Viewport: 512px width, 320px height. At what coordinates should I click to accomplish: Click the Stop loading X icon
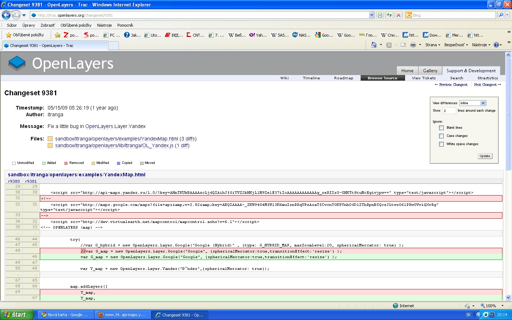[x=399, y=15]
